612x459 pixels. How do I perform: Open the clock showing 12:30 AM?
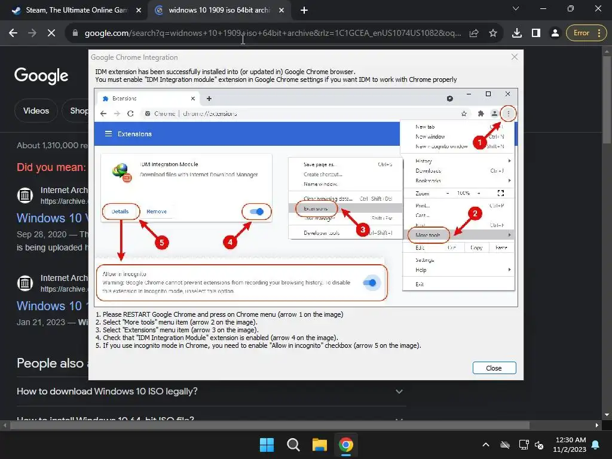570,445
